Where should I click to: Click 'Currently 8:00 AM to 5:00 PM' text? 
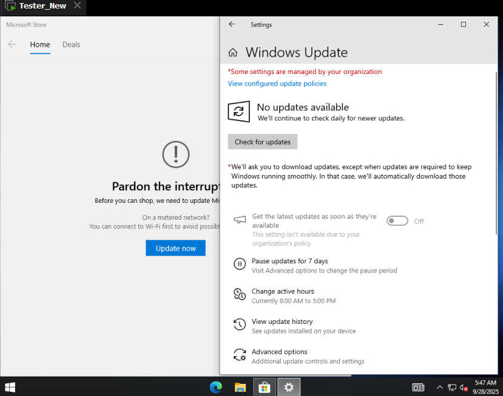pos(294,301)
